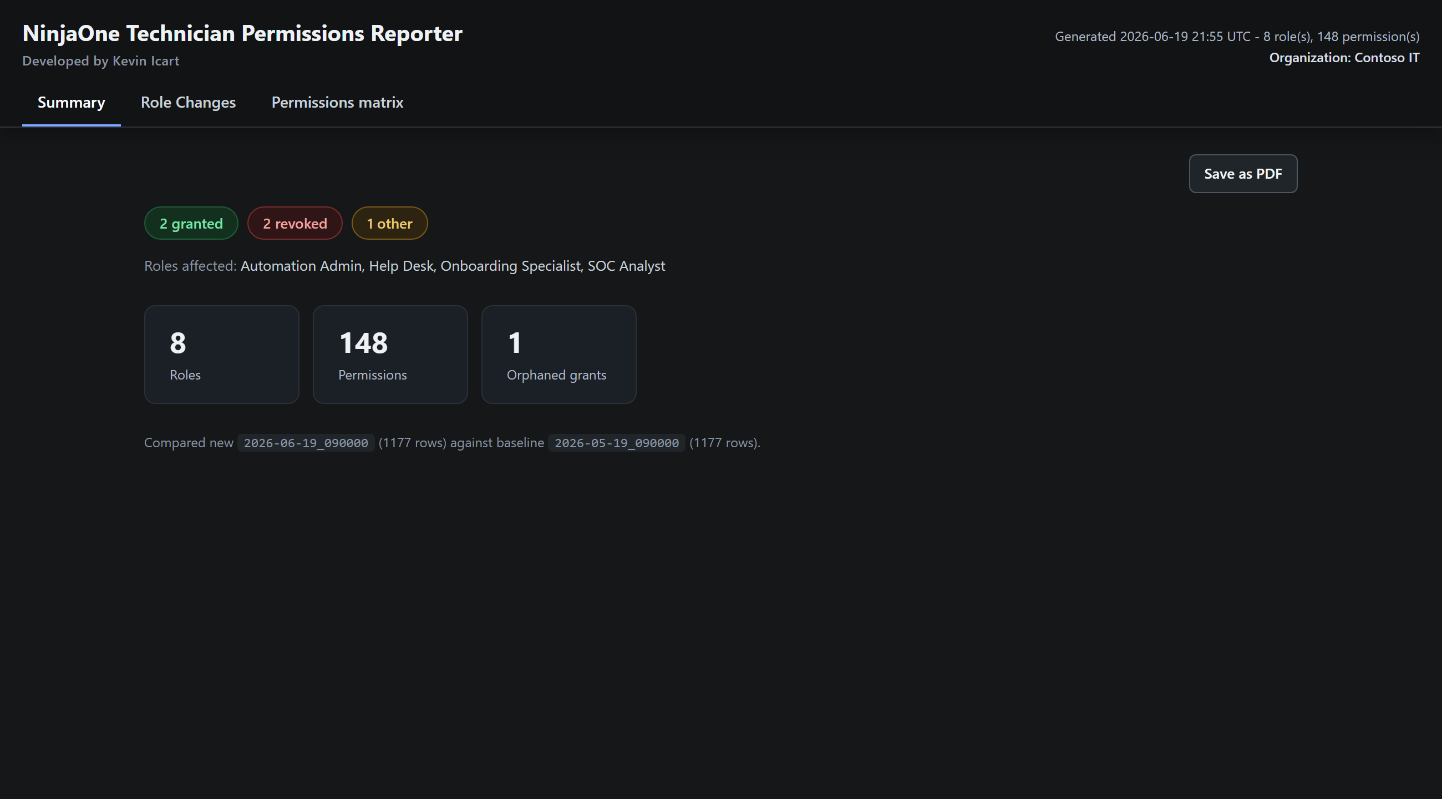1442x799 pixels.
Task: Select the 148 Permissions stat card
Action: pos(390,355)
